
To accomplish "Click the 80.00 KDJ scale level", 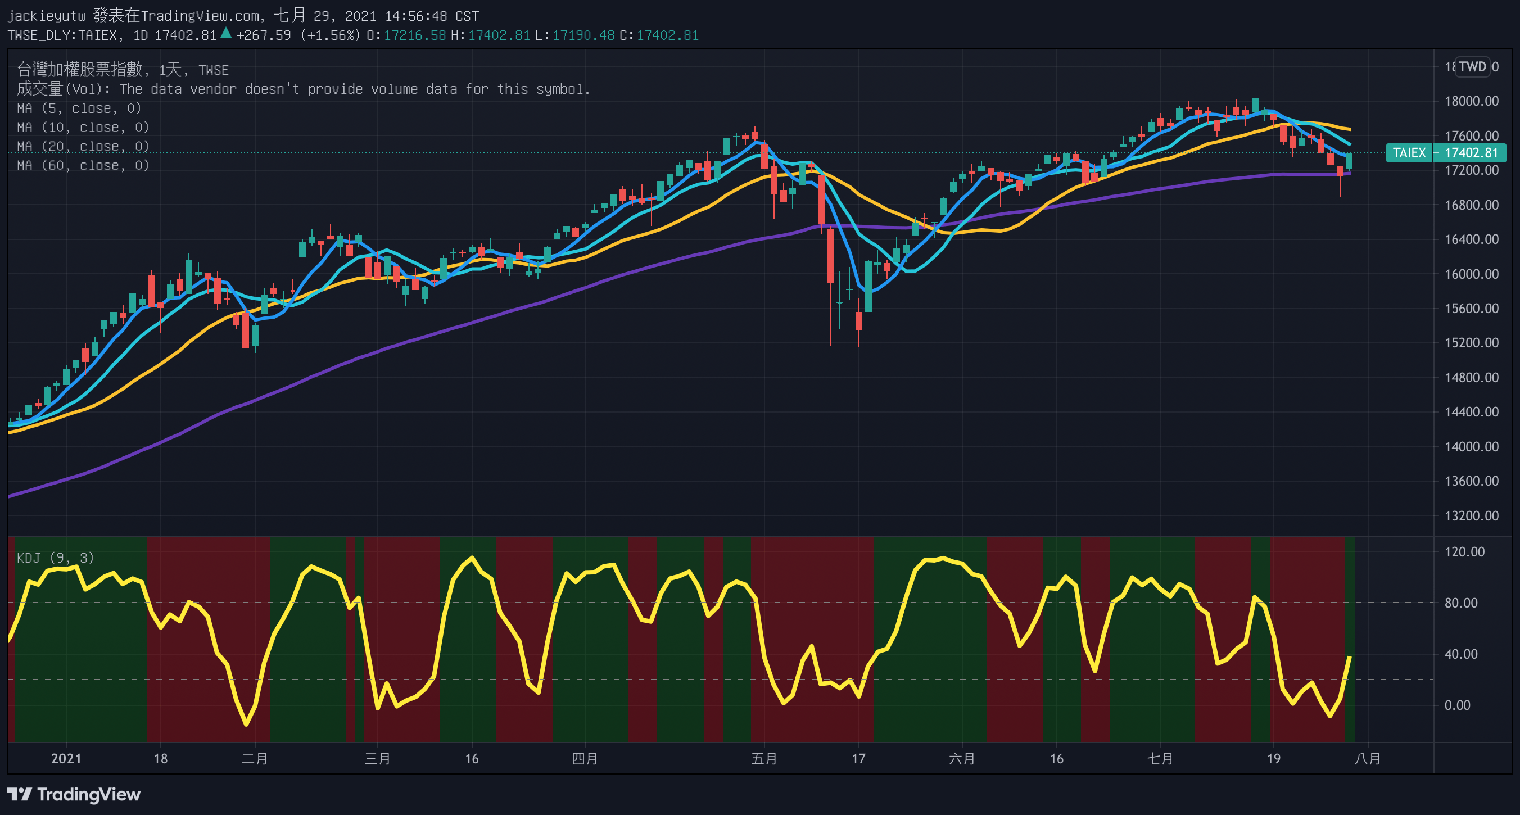I will coord(1460,603).
